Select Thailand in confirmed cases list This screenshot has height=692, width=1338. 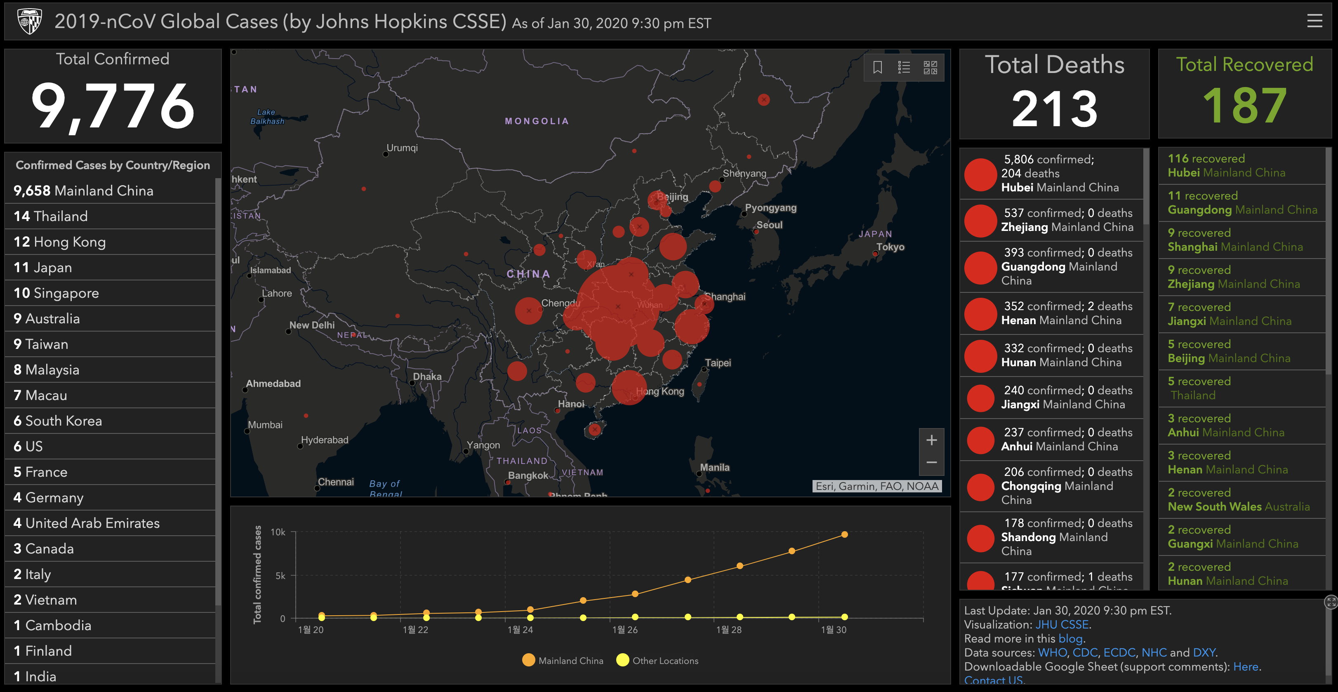tap(50, 216)
